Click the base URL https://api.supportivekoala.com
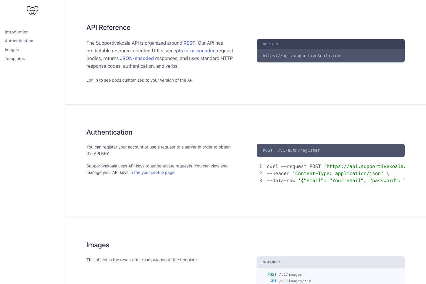 click(301, 56)
